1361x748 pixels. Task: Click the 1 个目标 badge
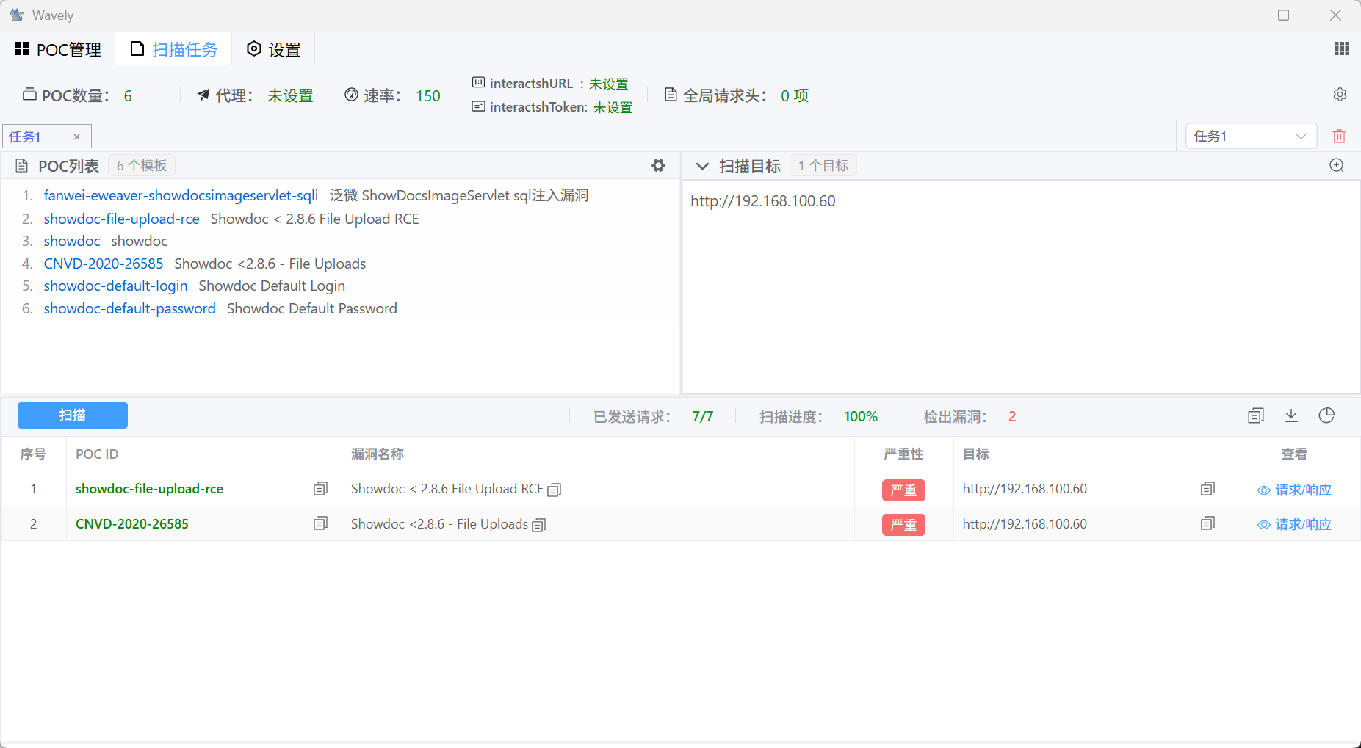coord(823,166)
